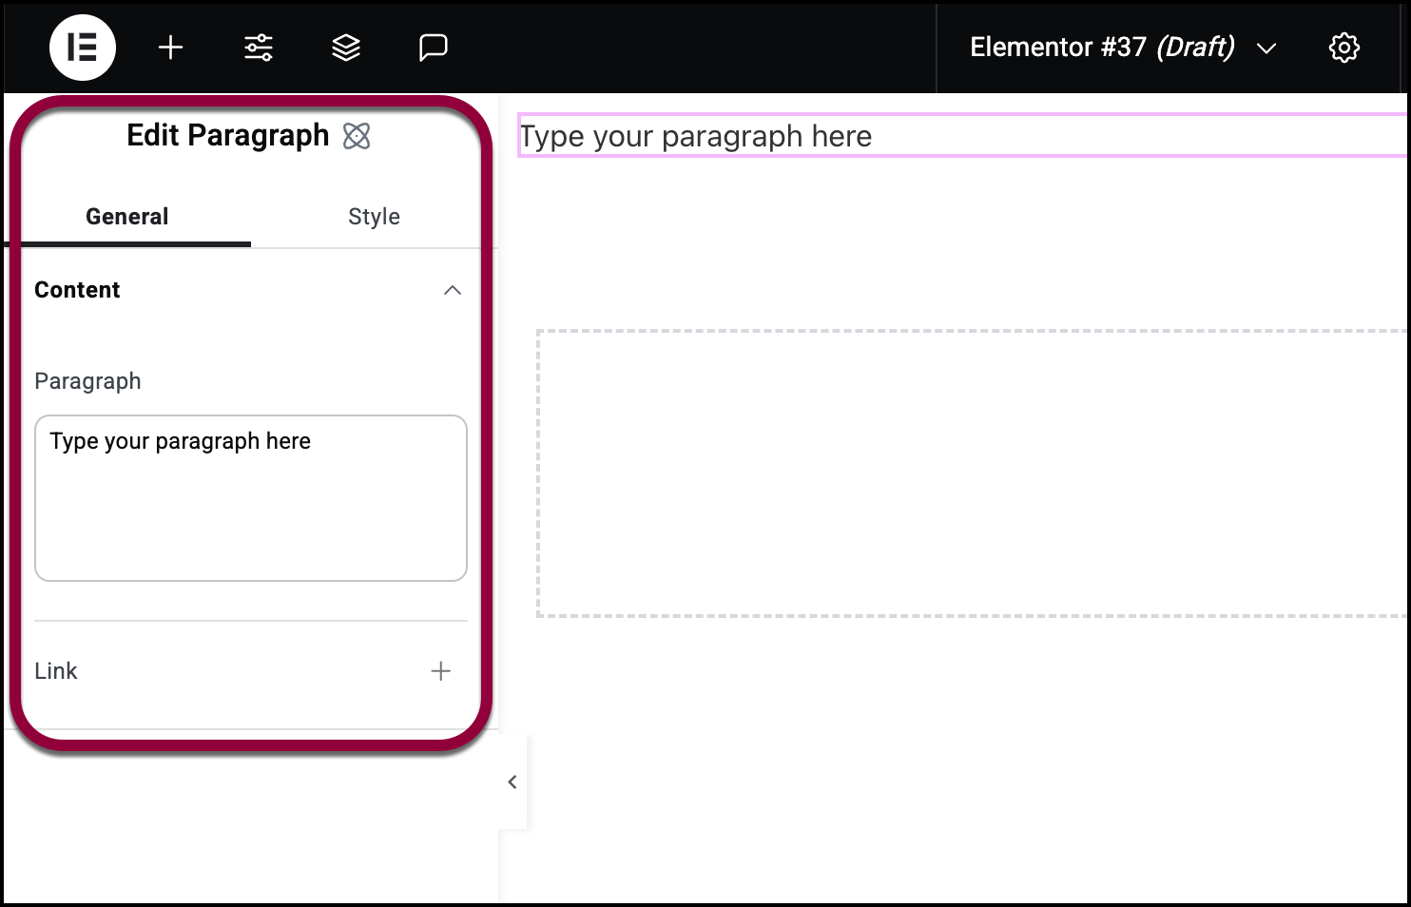Click the Link label row
Viewport: 1411px width, 907px height.
[251, 671]
